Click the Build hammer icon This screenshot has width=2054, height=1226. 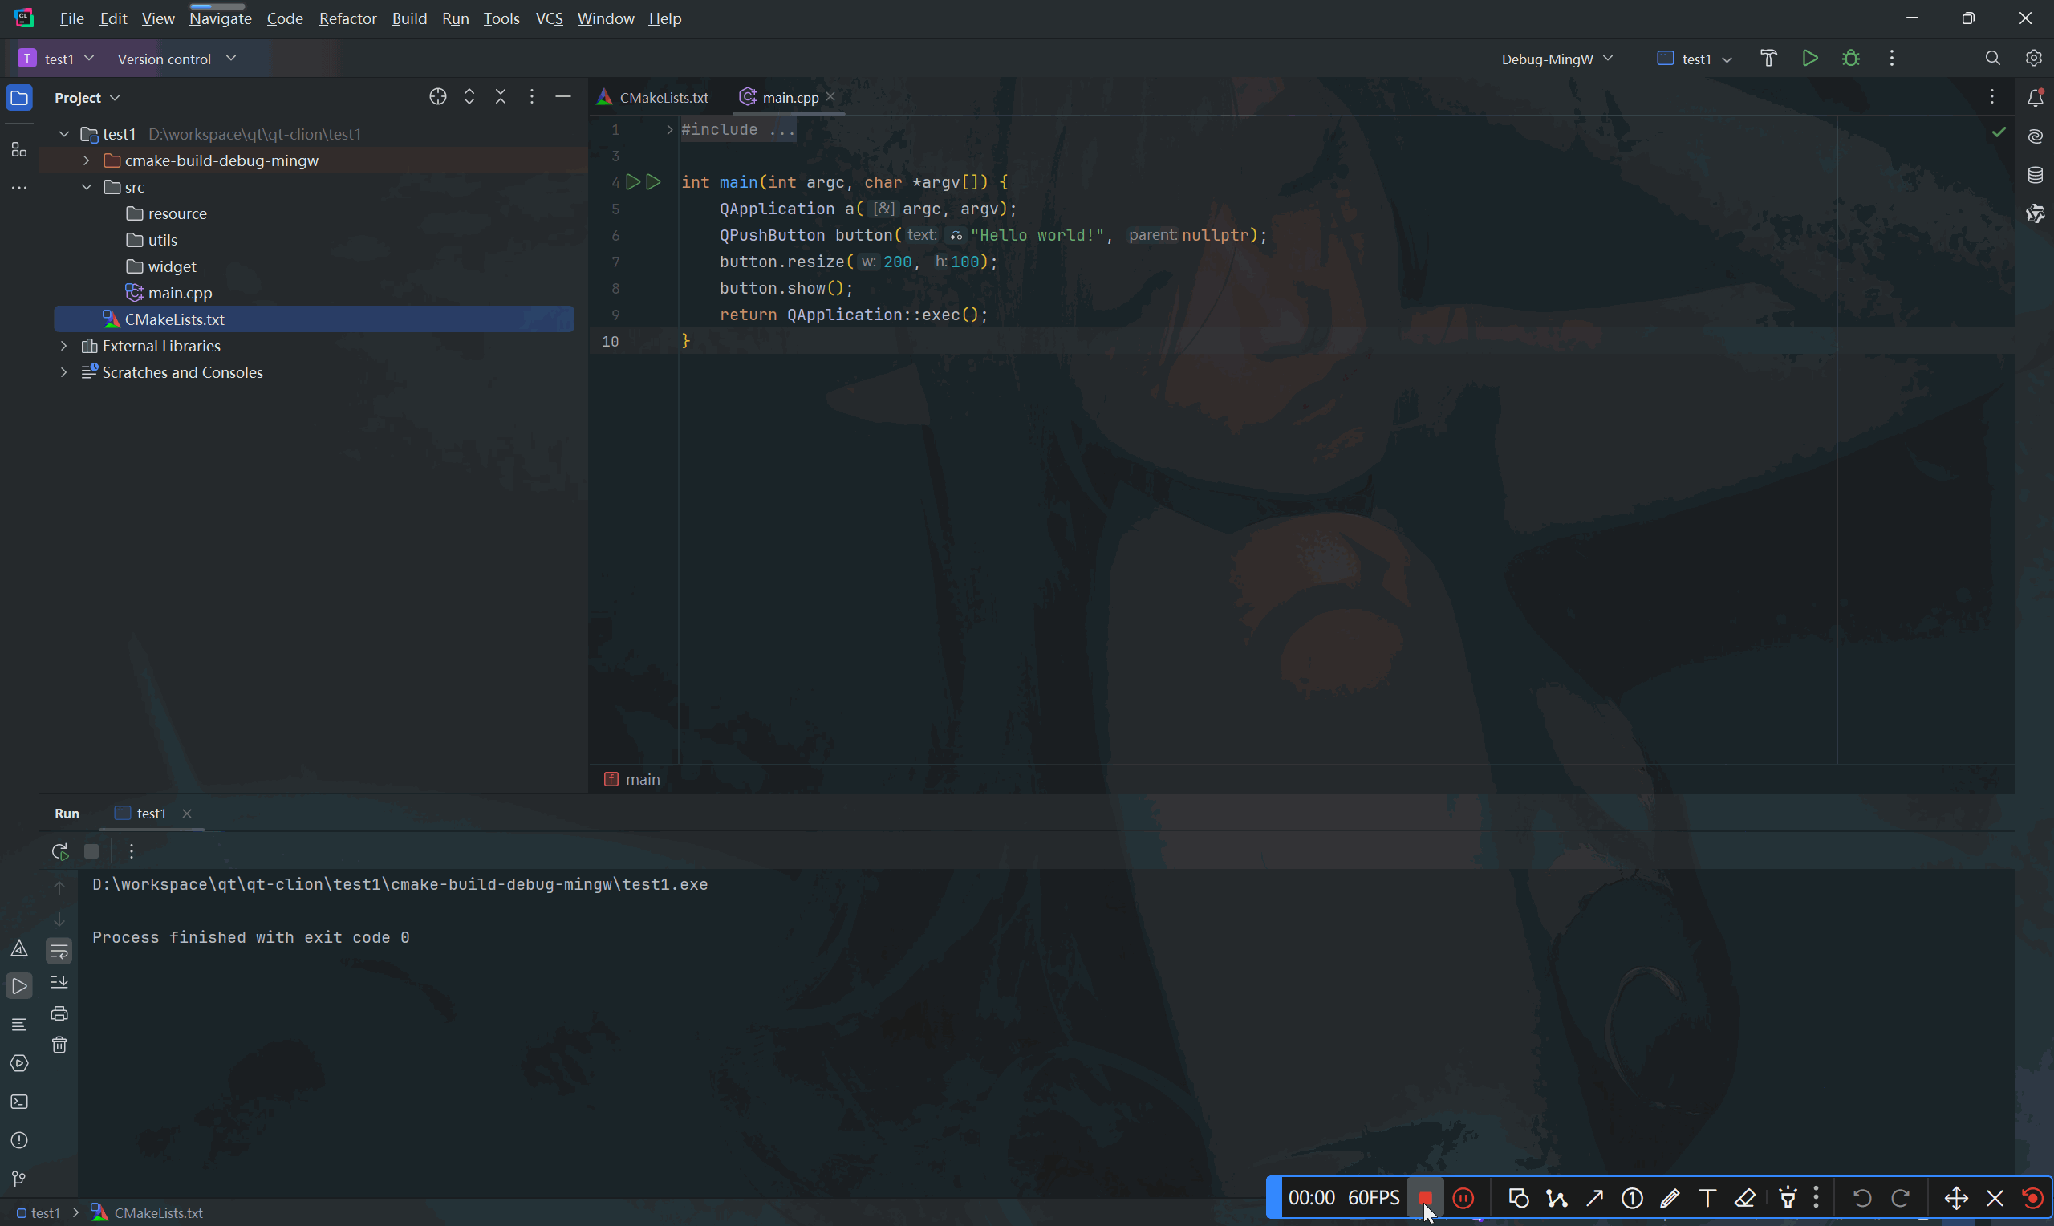pyautogui.click(x=1768, y=58)
